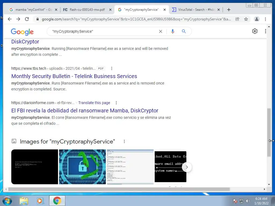Open El FBI revela la debilidad link
The height and width of the screenshot is (206, 275).
[x=85, y=111]
